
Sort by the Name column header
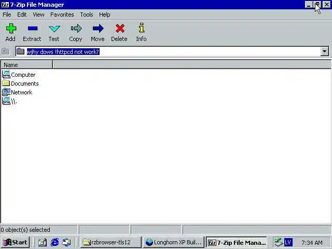pyautogui.click(x=26, y=64)
